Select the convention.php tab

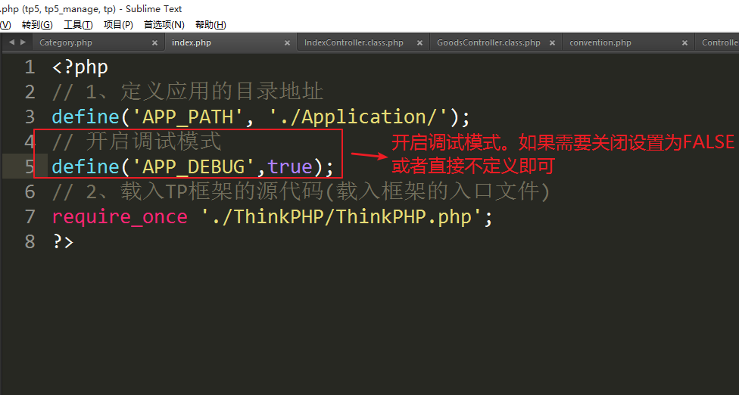600,43
